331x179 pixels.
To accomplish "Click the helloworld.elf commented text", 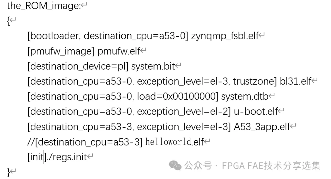I will tap(175, 142).
